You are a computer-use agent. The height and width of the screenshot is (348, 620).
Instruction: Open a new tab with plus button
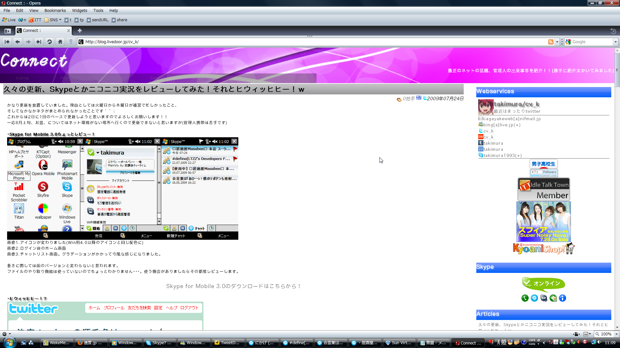click(x=80, y=31)
